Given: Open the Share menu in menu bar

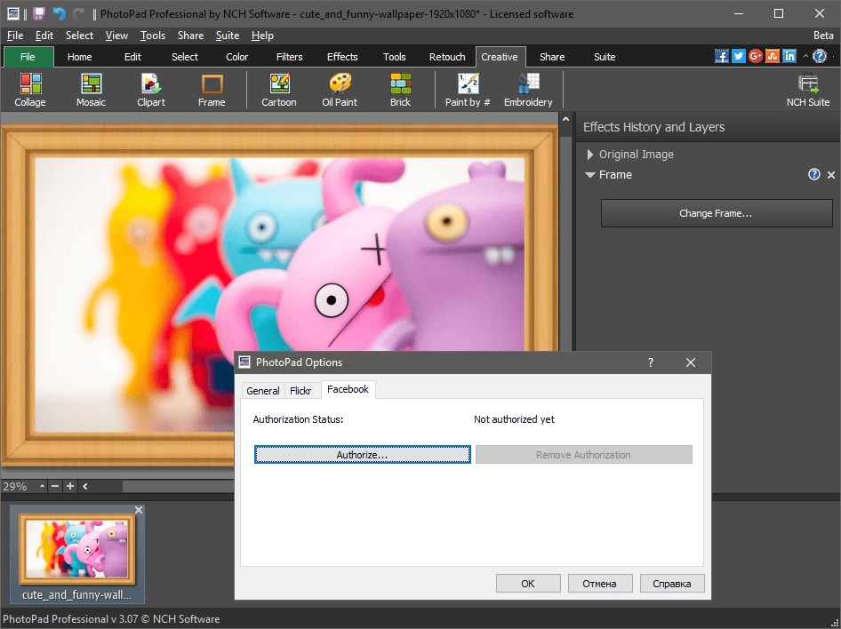Looking at the screenshot, I should [190, 36].
